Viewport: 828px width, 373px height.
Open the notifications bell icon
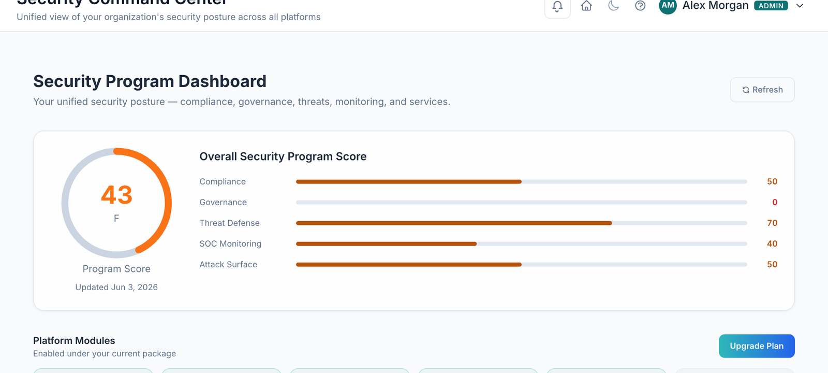(557, 6)
